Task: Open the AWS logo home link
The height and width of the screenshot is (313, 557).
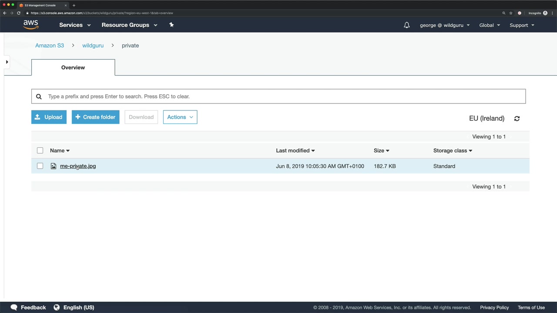Action: tap(31, 25)
